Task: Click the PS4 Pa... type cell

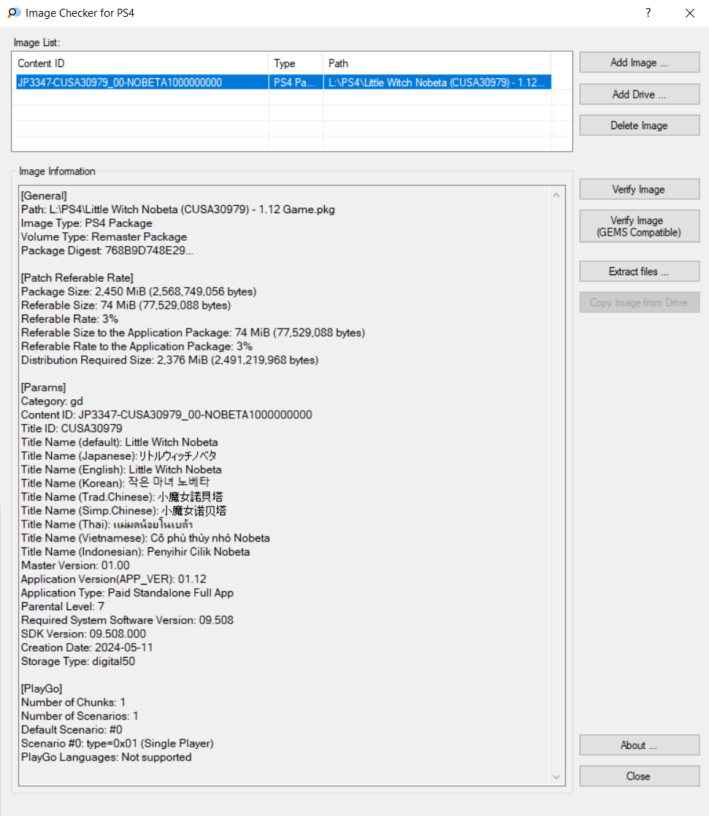Action: pos(295,82)
